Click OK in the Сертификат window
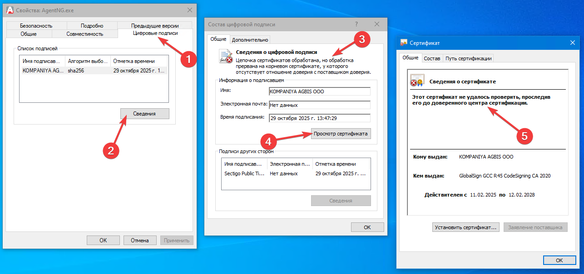 [x=559, y=260]
